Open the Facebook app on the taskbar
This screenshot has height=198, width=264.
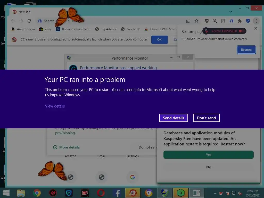tap(117, 193)
